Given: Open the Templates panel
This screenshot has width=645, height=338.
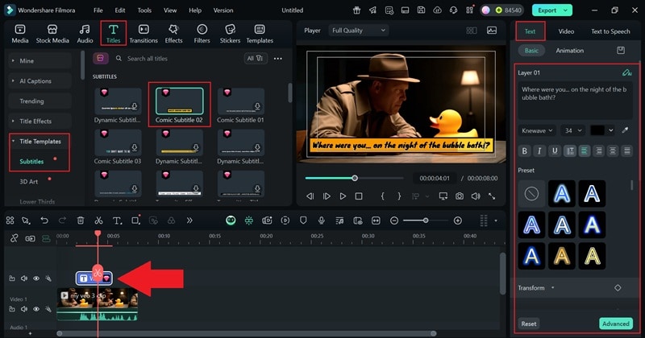Looking at the screenshot, I should click(260, 34).
